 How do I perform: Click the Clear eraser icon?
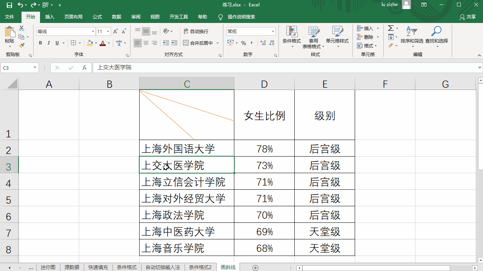pos(391,46)
